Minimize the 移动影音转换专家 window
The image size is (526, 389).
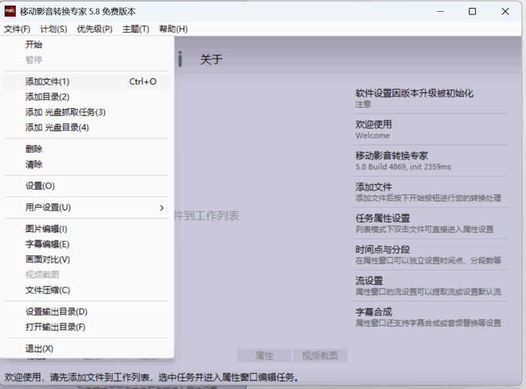coord(441,11)
